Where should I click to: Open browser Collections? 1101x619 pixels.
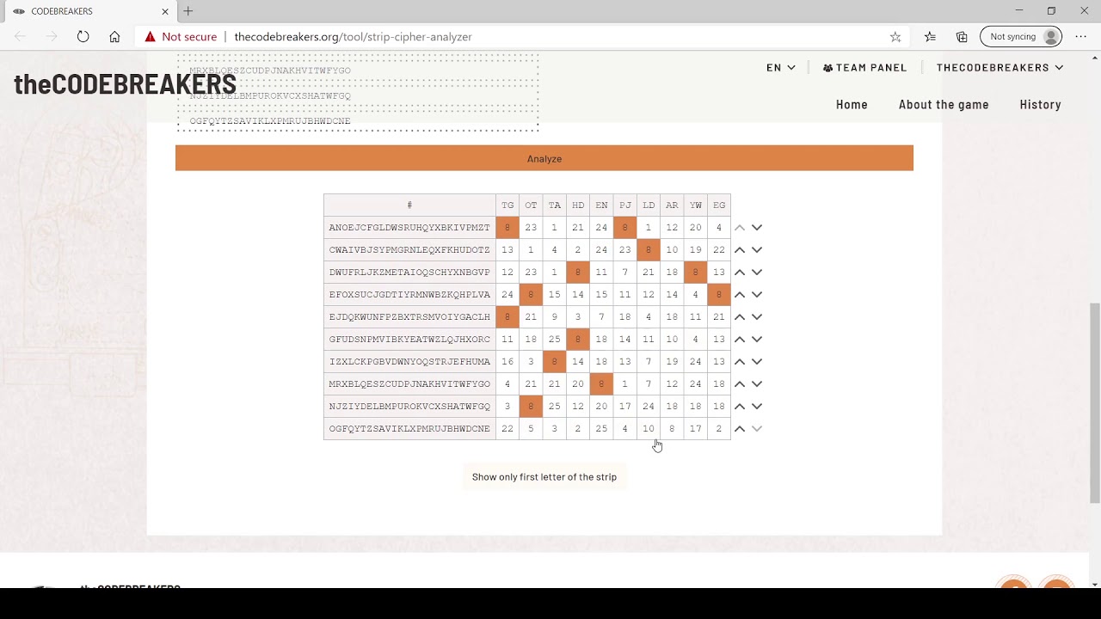pos(962,37)
